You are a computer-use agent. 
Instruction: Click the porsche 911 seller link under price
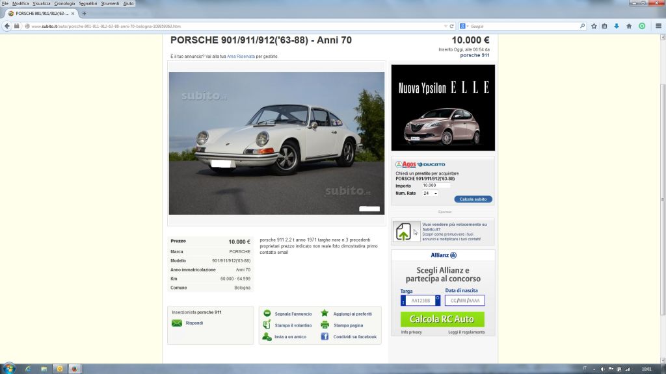point(474,55)
